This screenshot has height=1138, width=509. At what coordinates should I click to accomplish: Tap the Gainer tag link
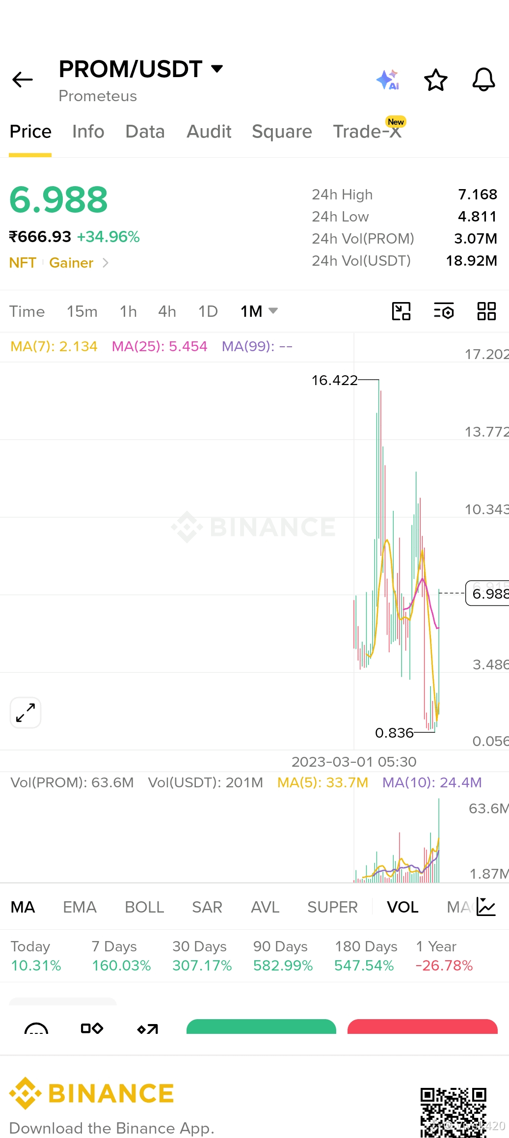point(71,263)
